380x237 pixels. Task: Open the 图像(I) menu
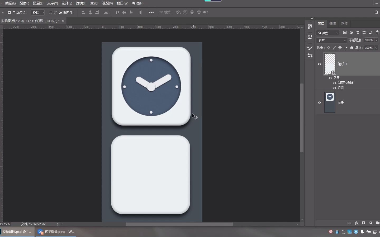coord(24,3)
